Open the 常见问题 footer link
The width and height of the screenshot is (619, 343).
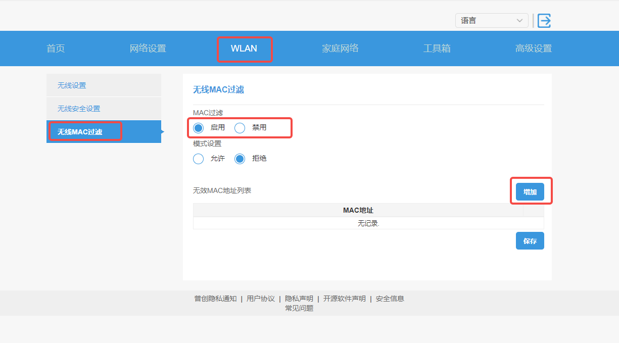299,308
